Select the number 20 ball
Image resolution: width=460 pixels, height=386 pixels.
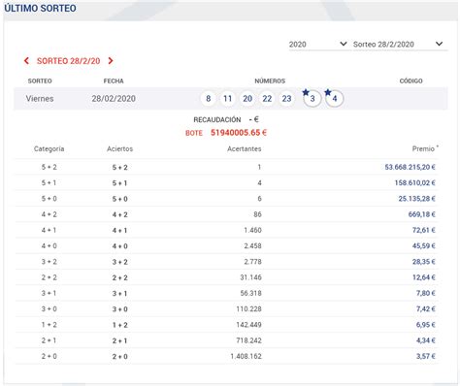pos(247,98)
